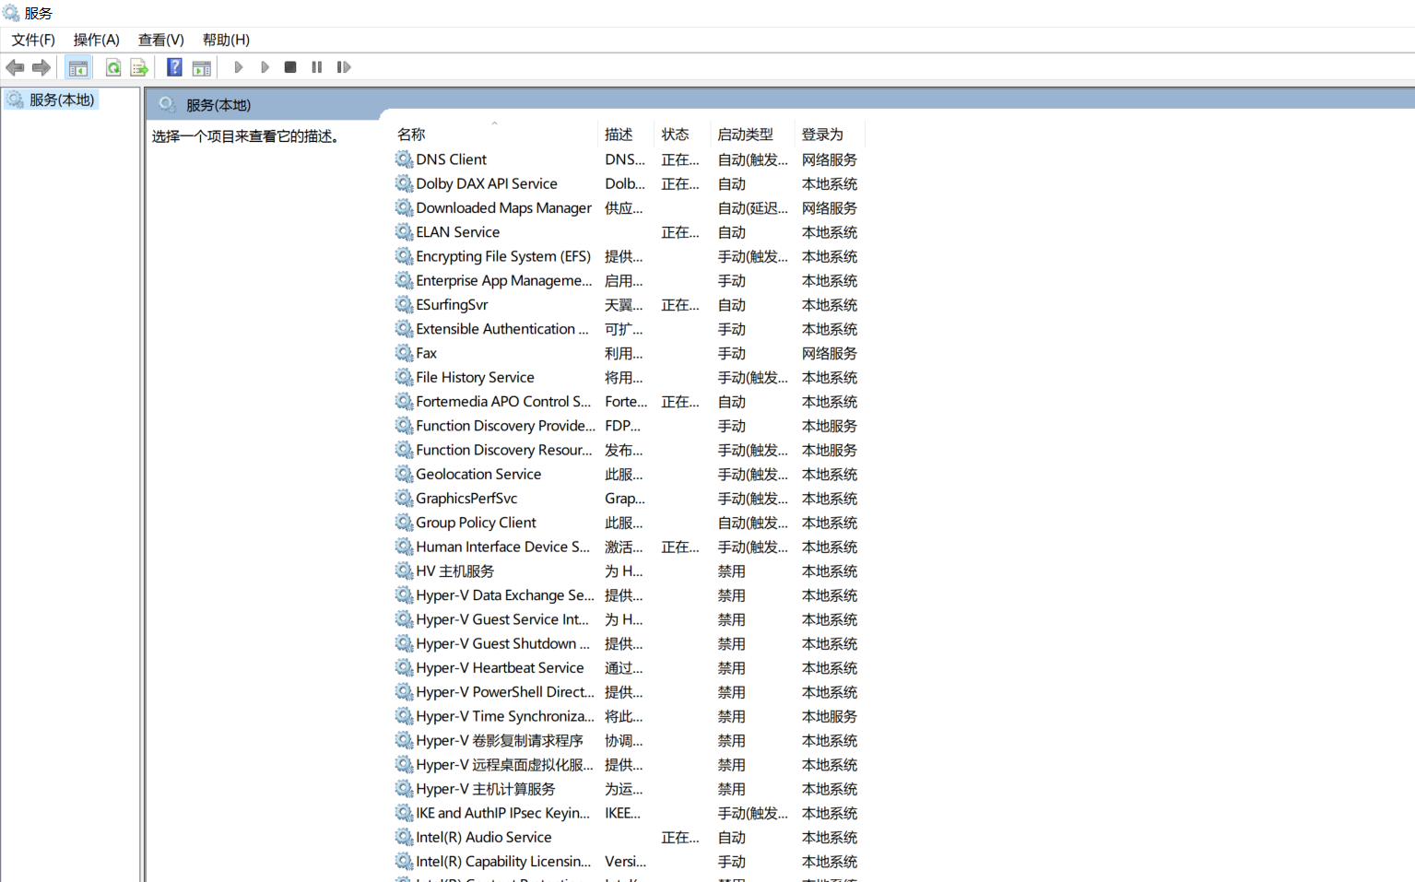
Task: Open Help via the question mark icon
Action: tap(174, 66)
